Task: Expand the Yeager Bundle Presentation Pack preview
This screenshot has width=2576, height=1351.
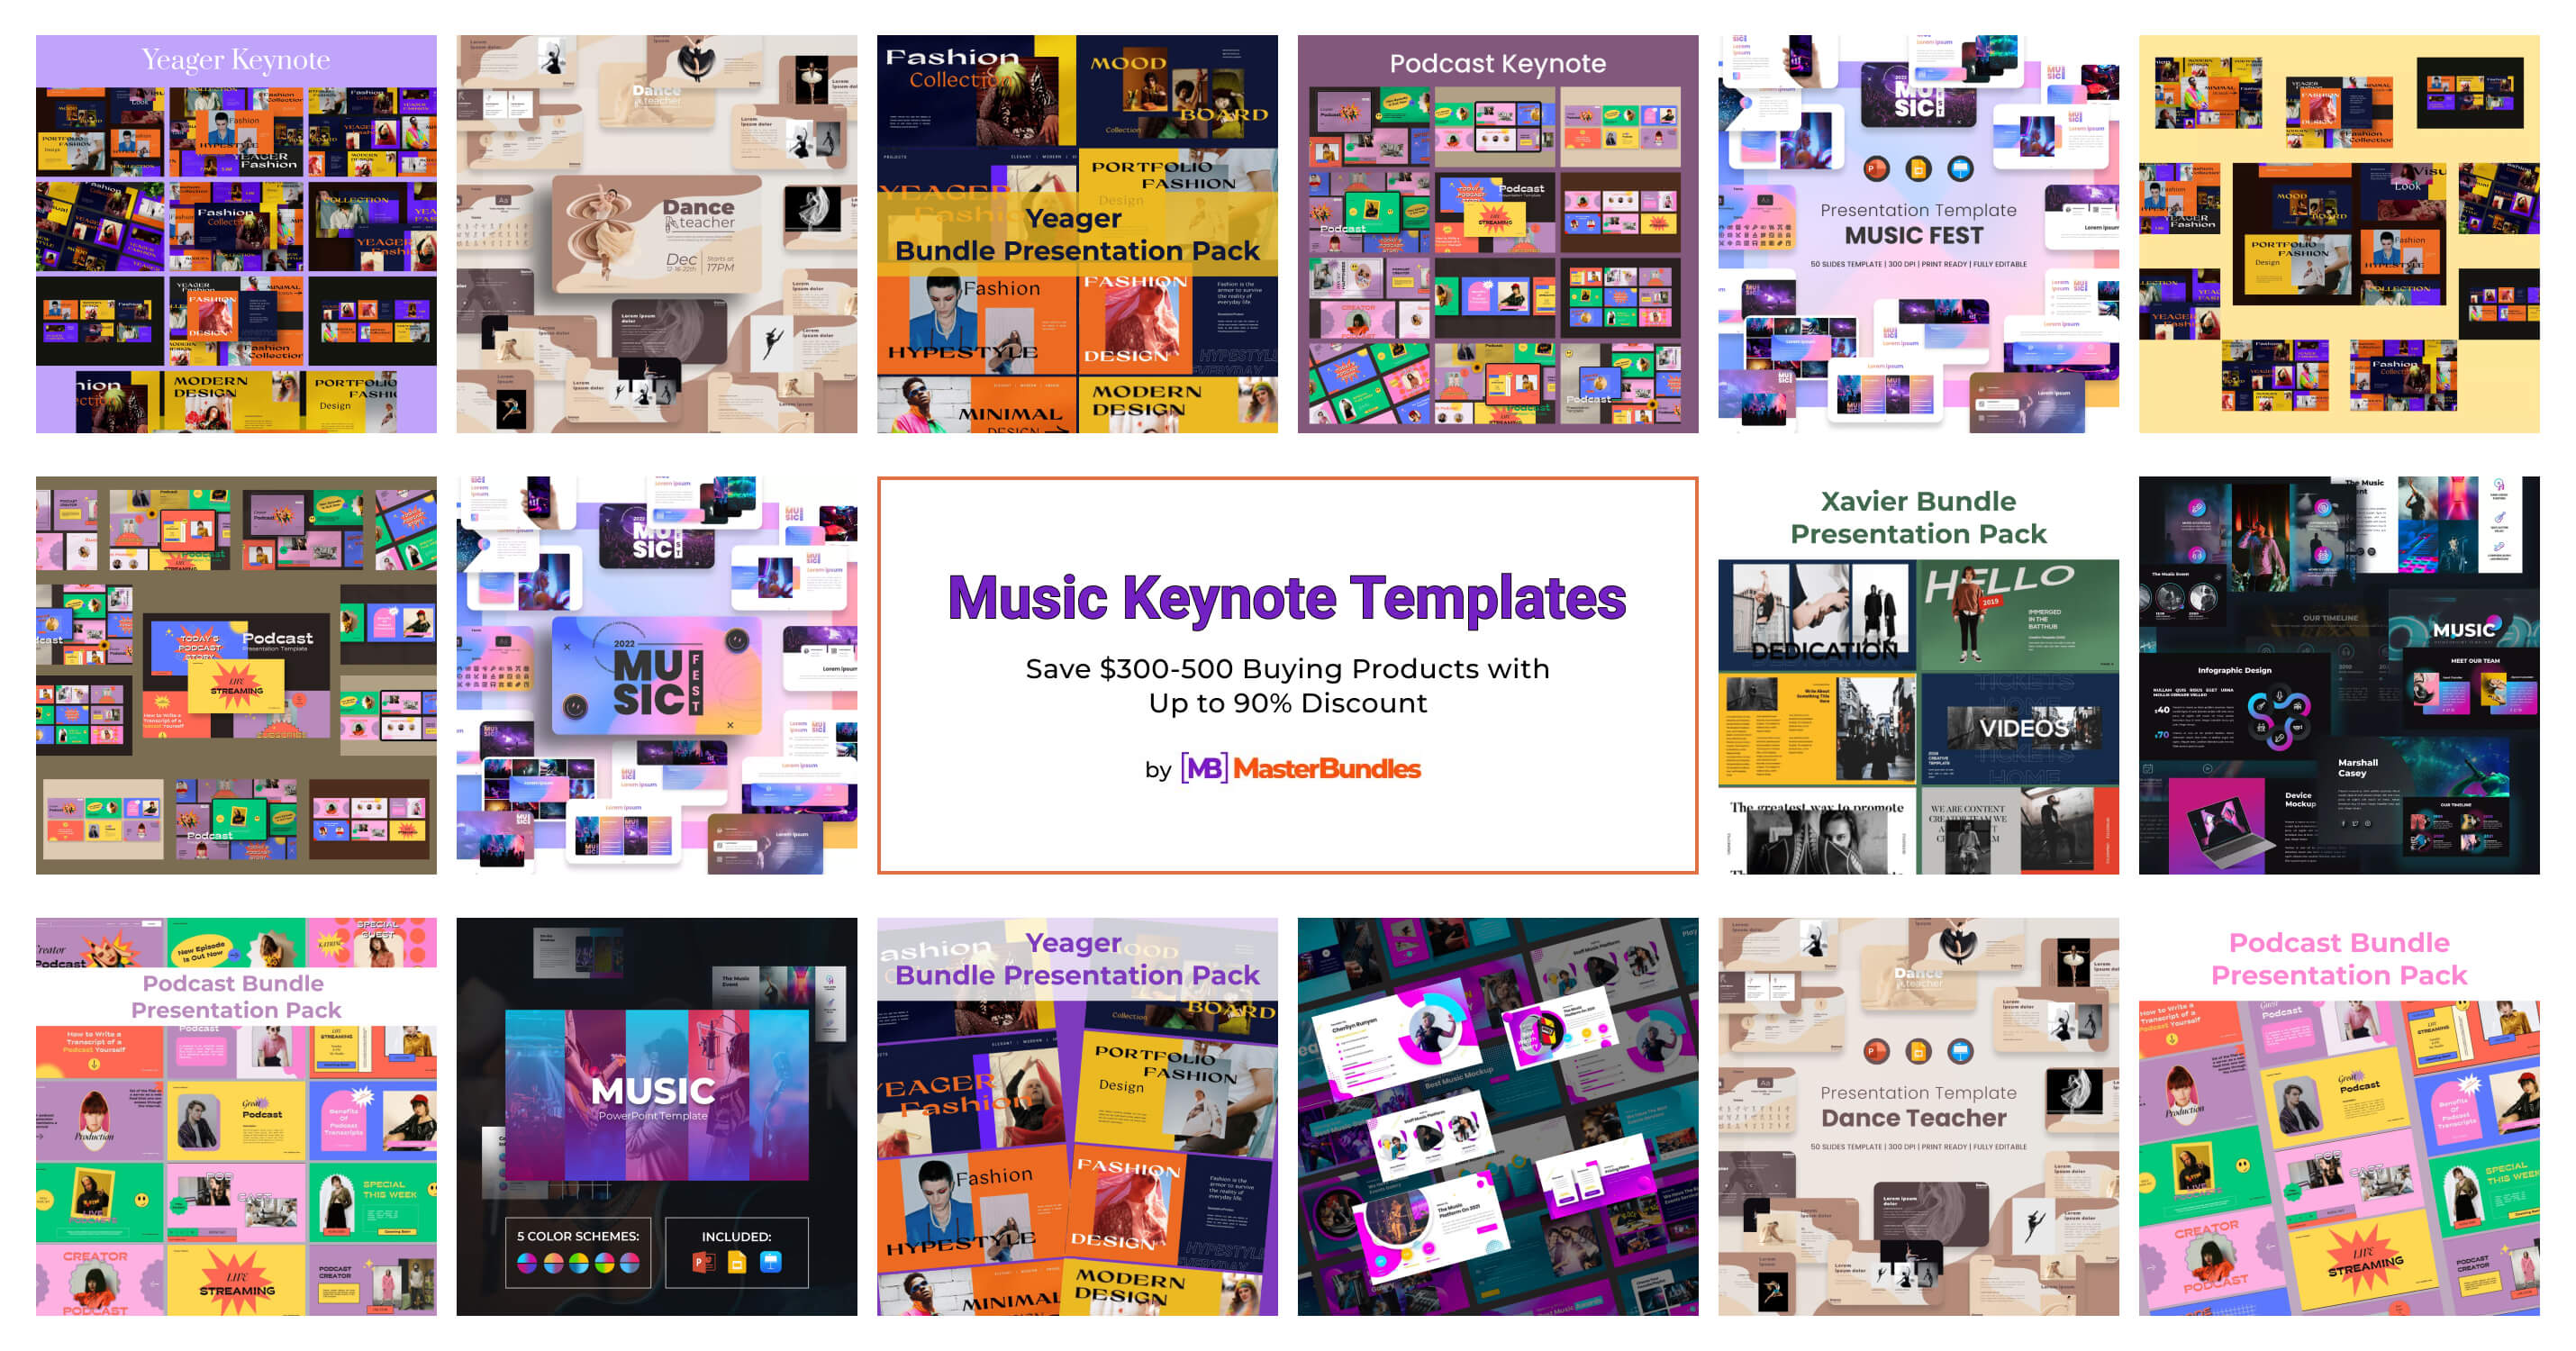Action: pos(1078,235)
